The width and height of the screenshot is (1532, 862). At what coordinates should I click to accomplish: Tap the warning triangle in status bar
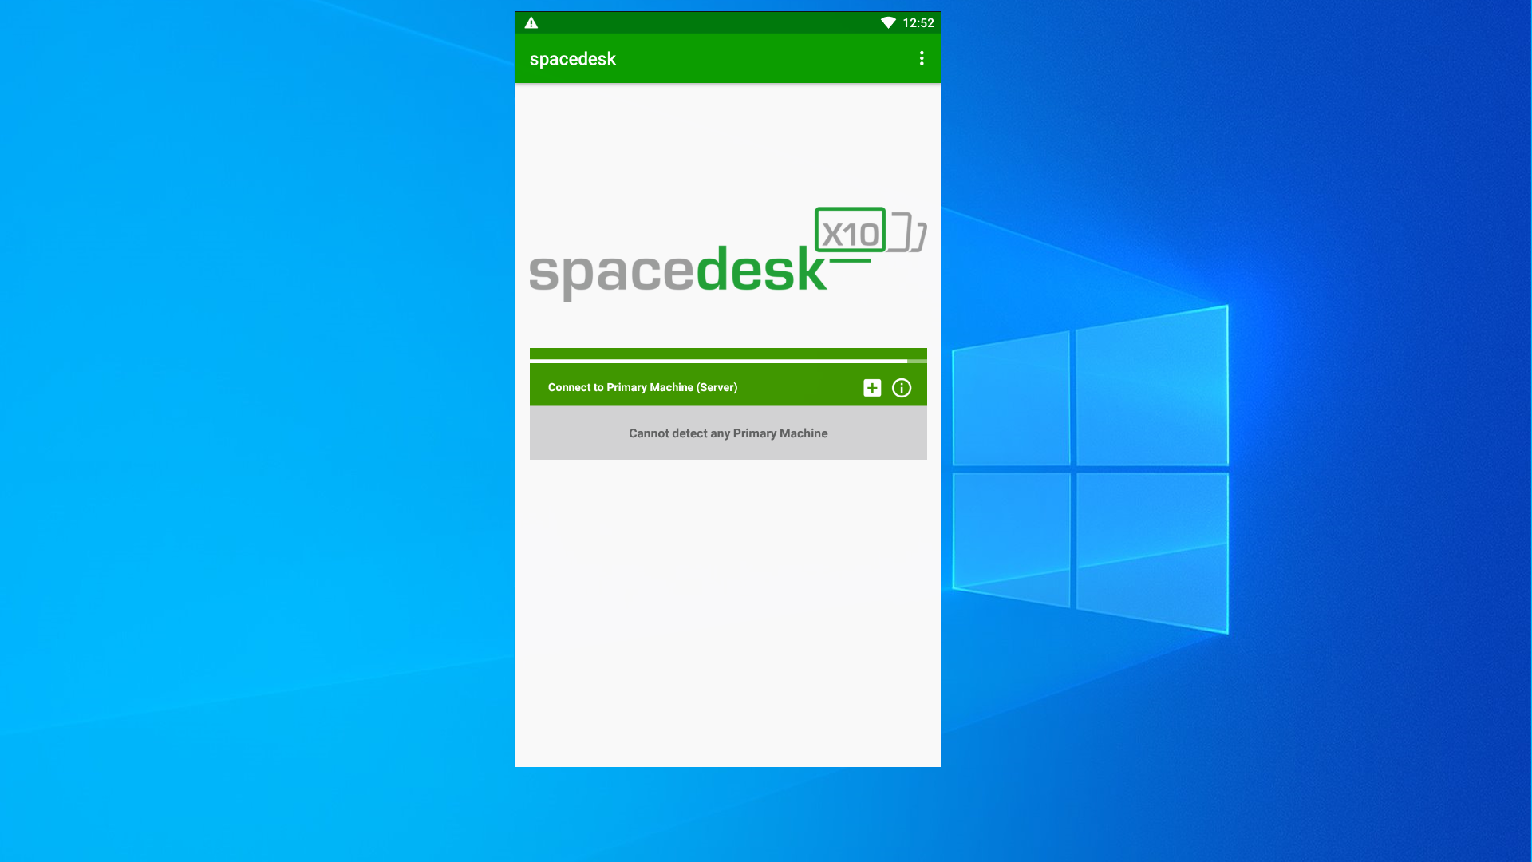tap(531, 23)
